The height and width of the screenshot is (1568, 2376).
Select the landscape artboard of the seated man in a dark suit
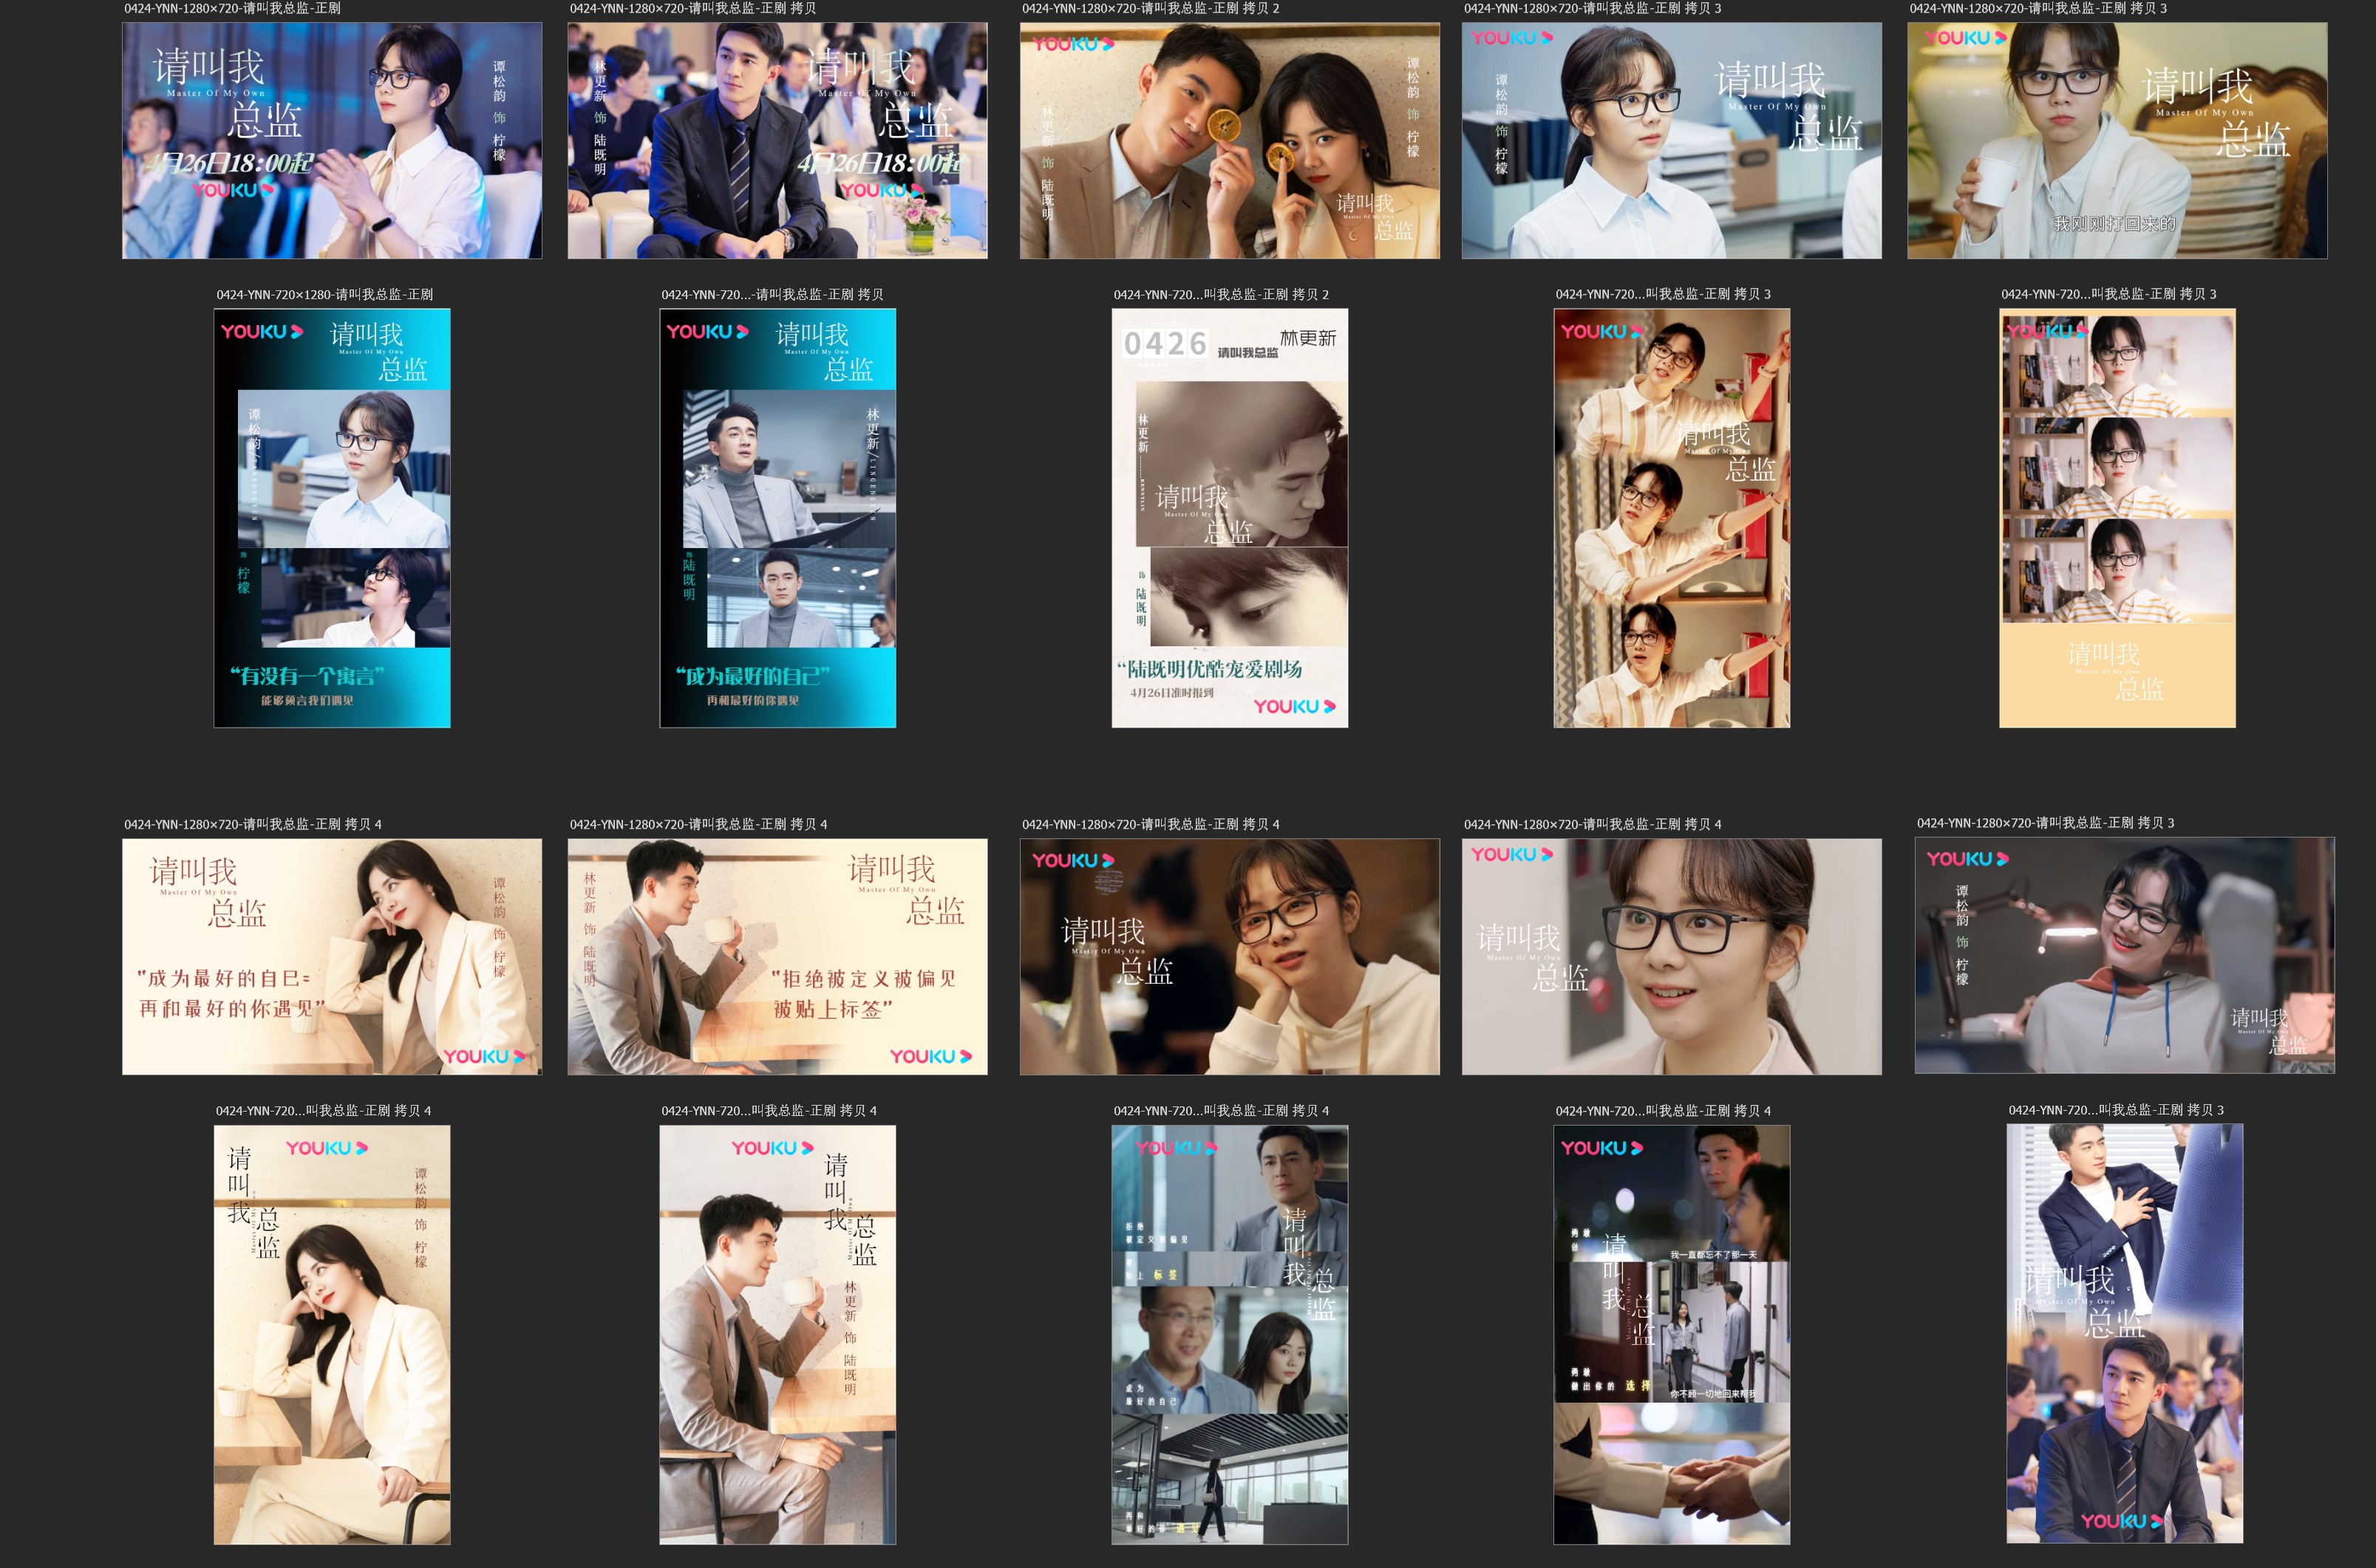click(777, 141)
